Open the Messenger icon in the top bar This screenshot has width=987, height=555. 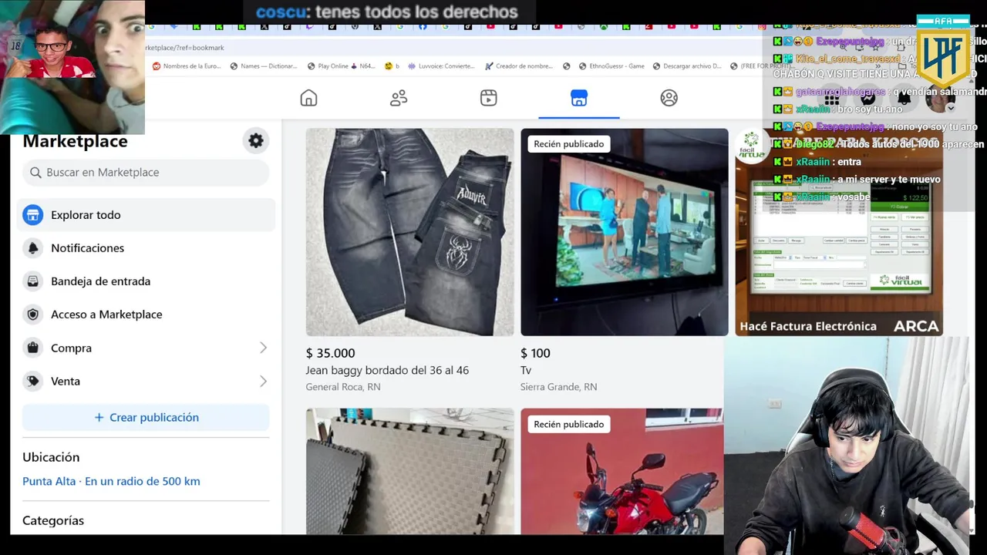pyautogui.click(x=867, y=99)
